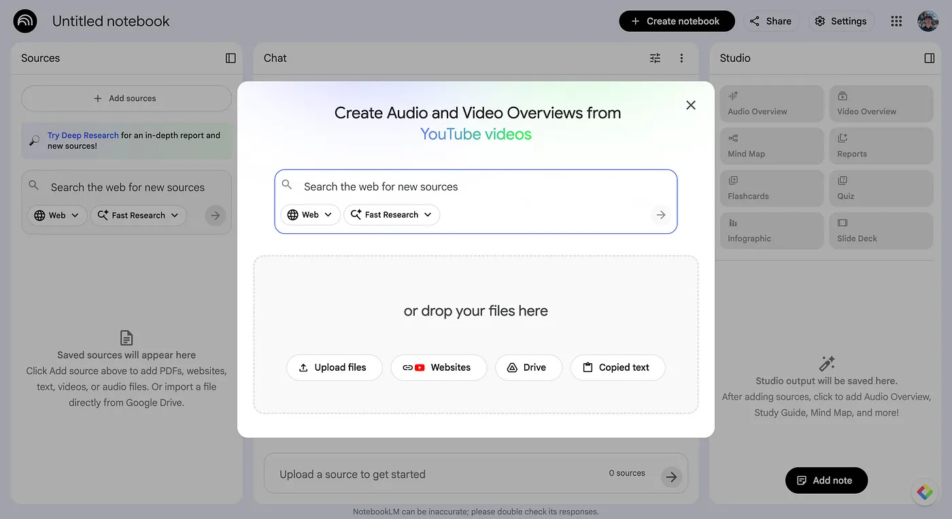Image resolution: width=952 pixels, height=519 pixels.
Task: Open the Google apps grid icon
Action: (896, 21)
